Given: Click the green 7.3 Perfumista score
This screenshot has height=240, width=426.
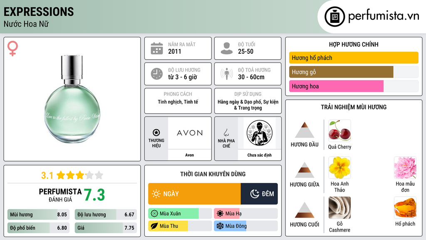Looking at the screenshot, I should [x=94, y=195].
